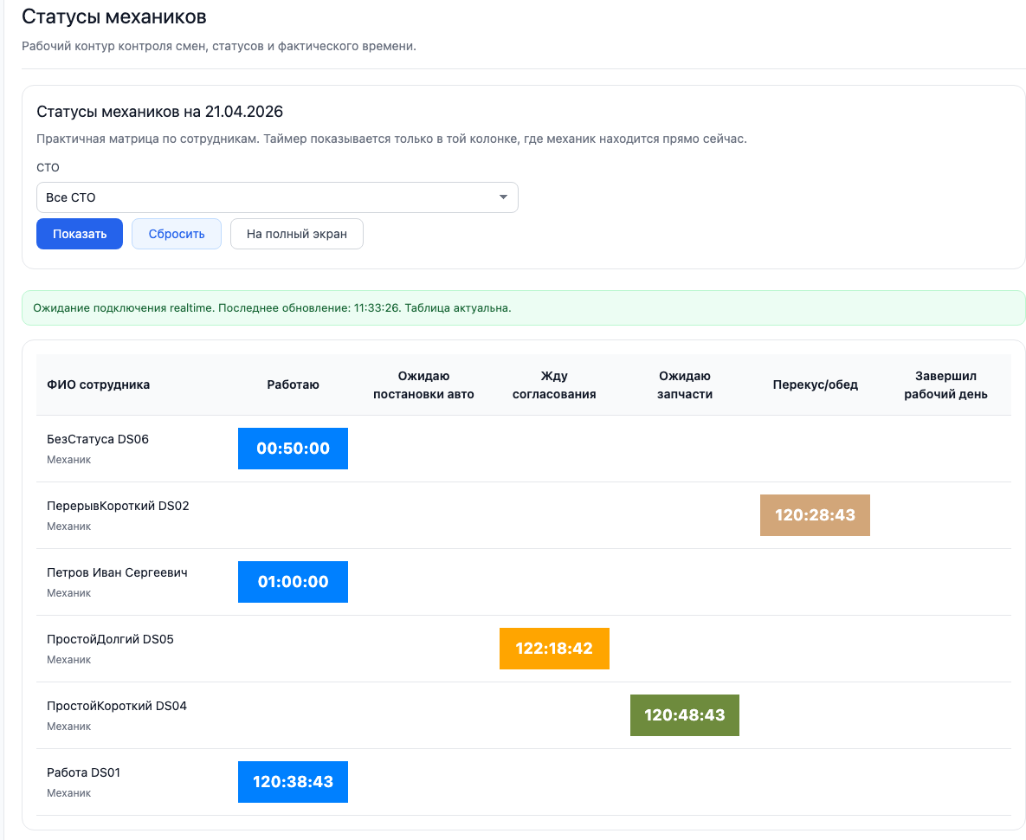The width and height of the screenshot is (1026, 840).
Task: Click the tan 120:28:43 break timer
Action: pyautogui.click(x=814, y=515)
